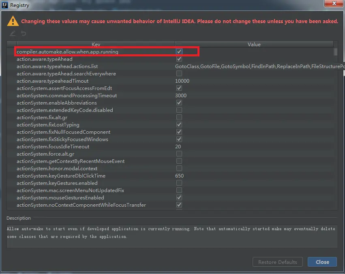Click the revert undo arrow icon

pos(24,33)
